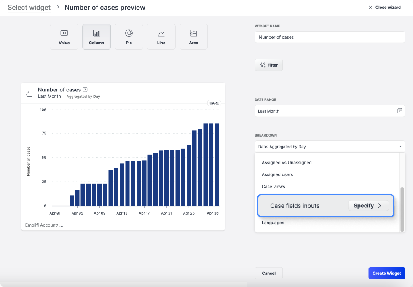Go back to Select widget step

pyautogui.click(x=29, y=8)
